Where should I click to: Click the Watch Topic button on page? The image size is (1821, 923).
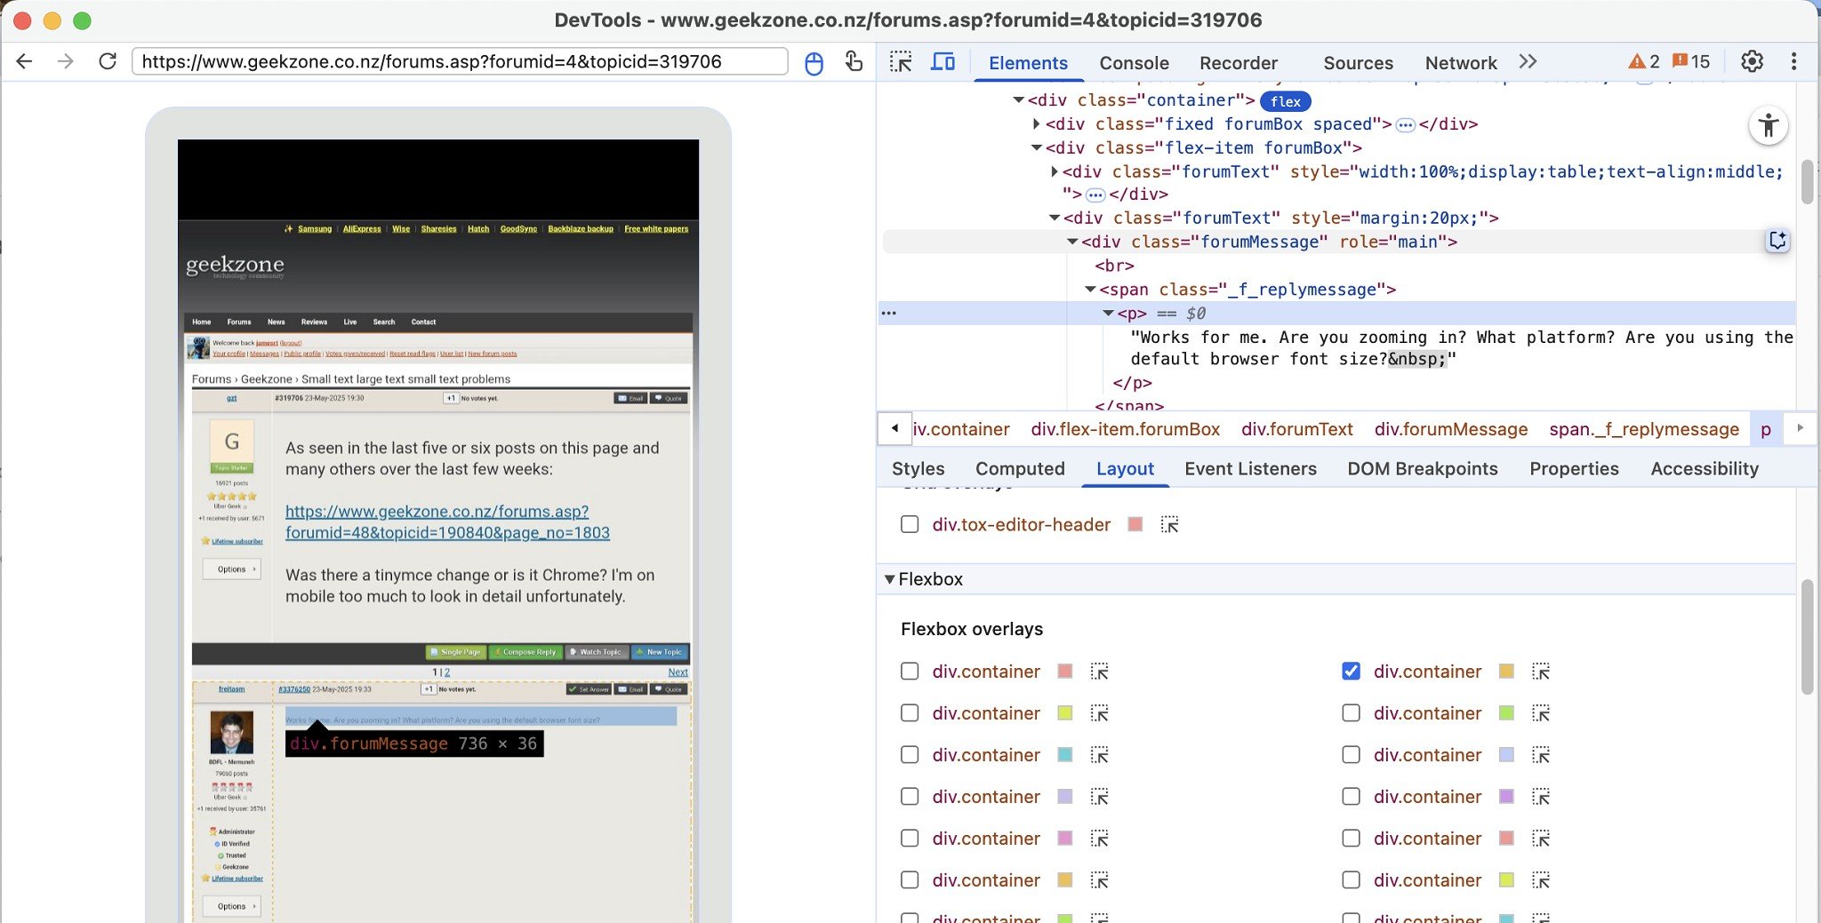(596, 652)
